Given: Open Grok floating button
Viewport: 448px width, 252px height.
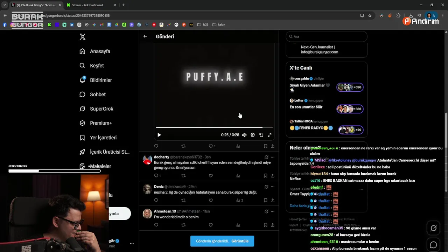Looking at the screenshot, I should tap(433, 229).
